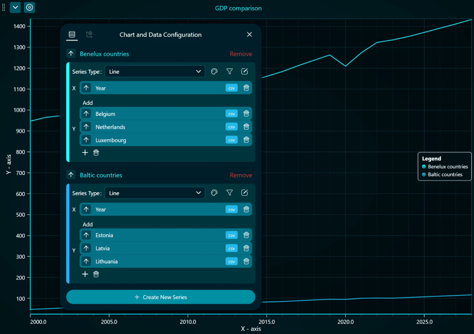Click Create New Series button
The width and height of the screenshot is (474, 334).
tap(161, 297)
